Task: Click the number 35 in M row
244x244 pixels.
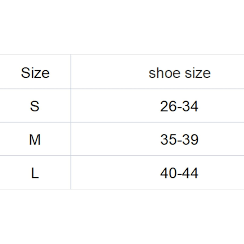Action: click(x=168, y=139)
